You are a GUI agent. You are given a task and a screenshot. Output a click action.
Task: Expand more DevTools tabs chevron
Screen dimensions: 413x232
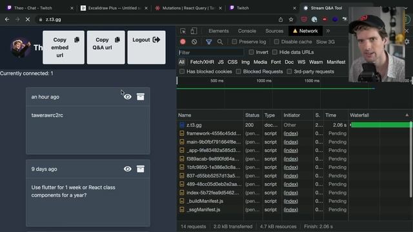click(x=328, y=31)
